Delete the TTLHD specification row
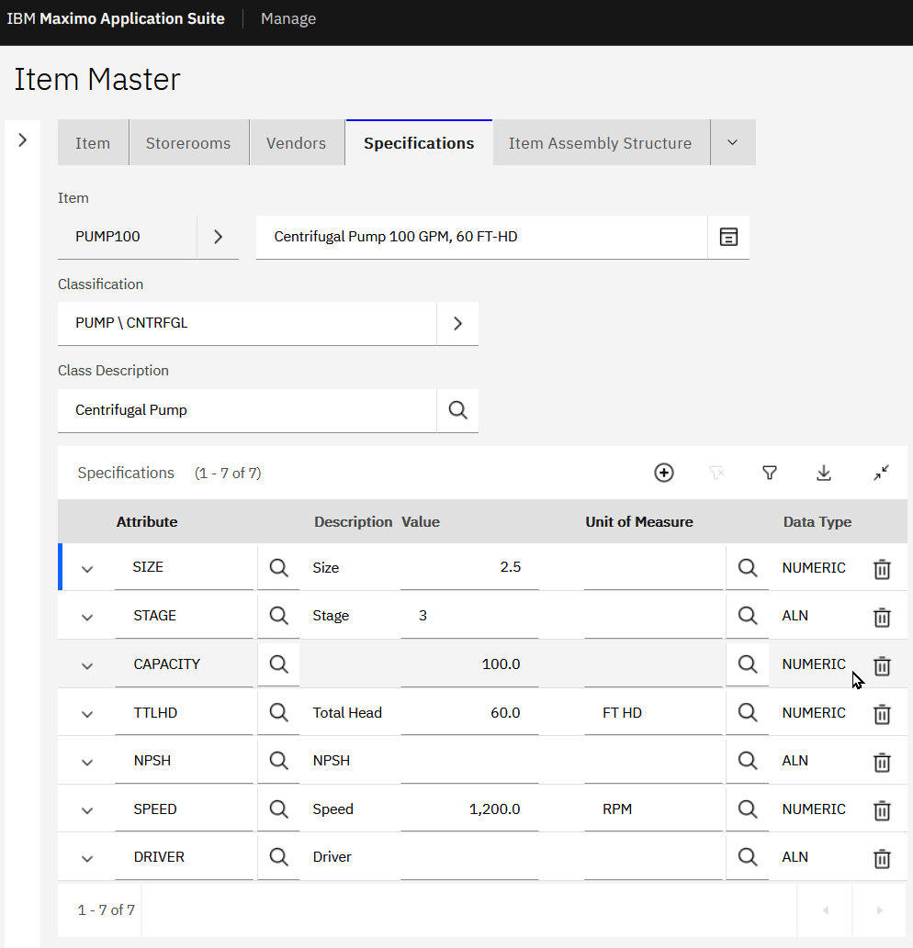 pyautogui.click(x=882, y=714)
